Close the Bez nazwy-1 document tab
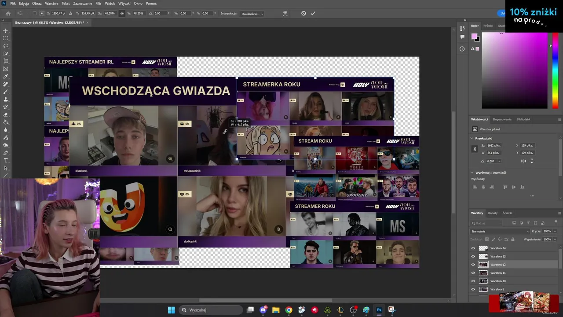This screenshot has height=317, width=563. [x=88, y=22]
